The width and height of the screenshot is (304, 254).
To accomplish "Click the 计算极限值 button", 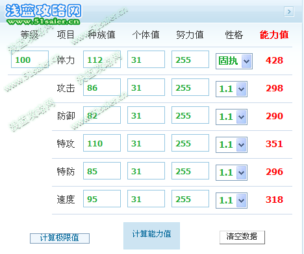I will point(60,238).
